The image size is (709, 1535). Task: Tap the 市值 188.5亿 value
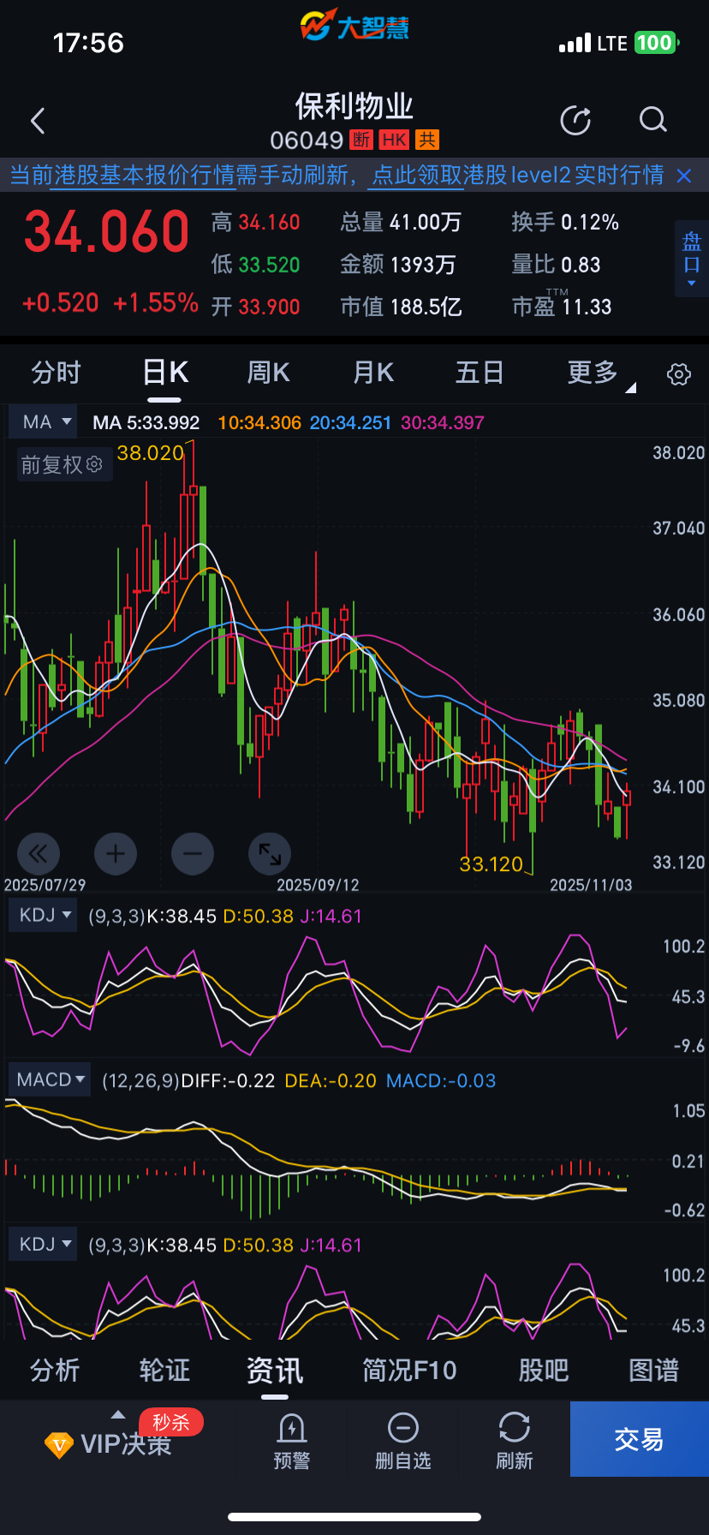click(x=401, y=307)
